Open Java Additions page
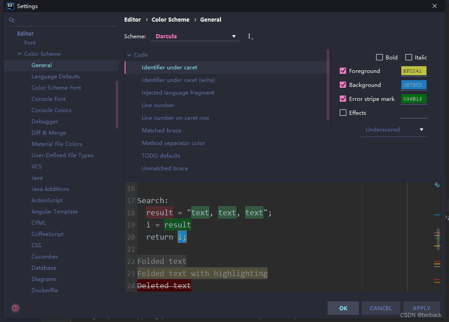The width and height of the screenshot is (449, 322). pos(50,189)
